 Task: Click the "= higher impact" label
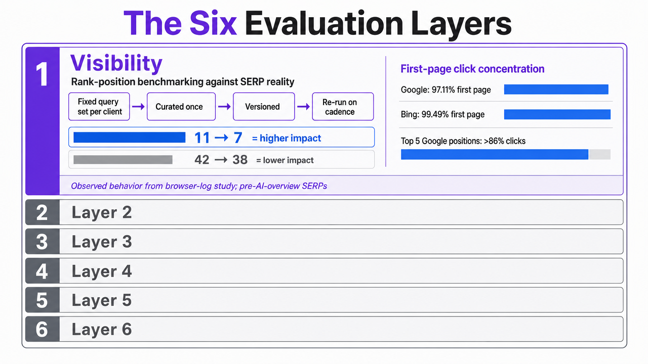click(287, 138)
